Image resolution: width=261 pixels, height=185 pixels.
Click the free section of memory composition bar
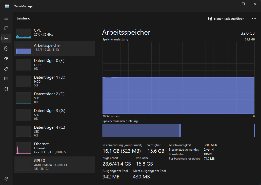click(217, 130)
